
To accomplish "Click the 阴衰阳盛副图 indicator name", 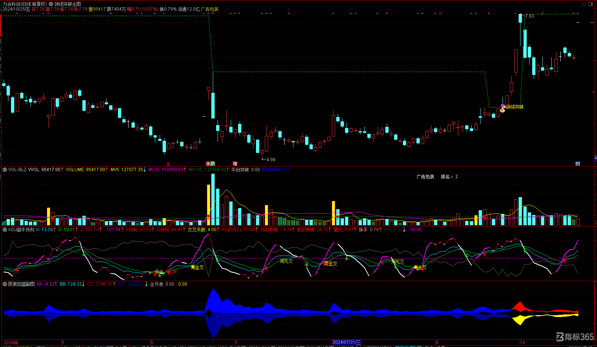I will [x=22, y=284].
